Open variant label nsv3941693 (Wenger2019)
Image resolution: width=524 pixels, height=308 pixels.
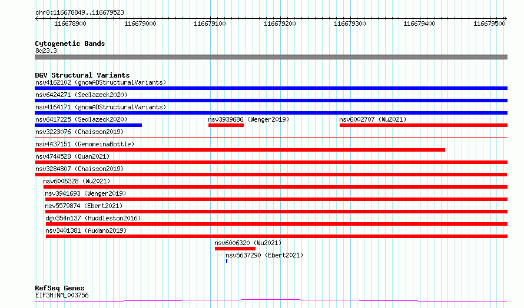click(x=85, y=193)
